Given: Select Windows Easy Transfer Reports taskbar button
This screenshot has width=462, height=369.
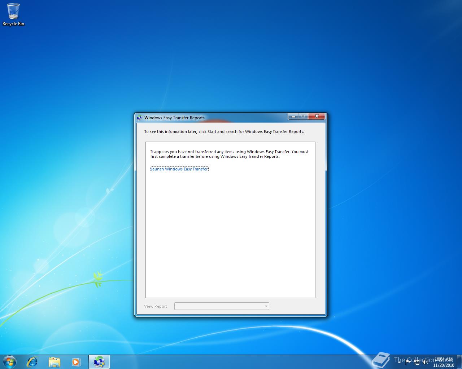Looking at the screenshot, I should 99,362.
